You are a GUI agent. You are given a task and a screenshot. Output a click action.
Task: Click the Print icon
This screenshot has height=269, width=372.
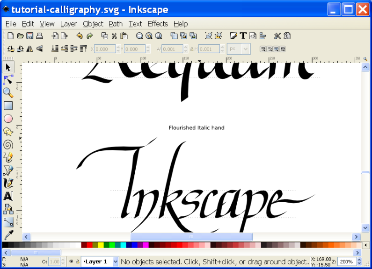[x=39, y=36]
